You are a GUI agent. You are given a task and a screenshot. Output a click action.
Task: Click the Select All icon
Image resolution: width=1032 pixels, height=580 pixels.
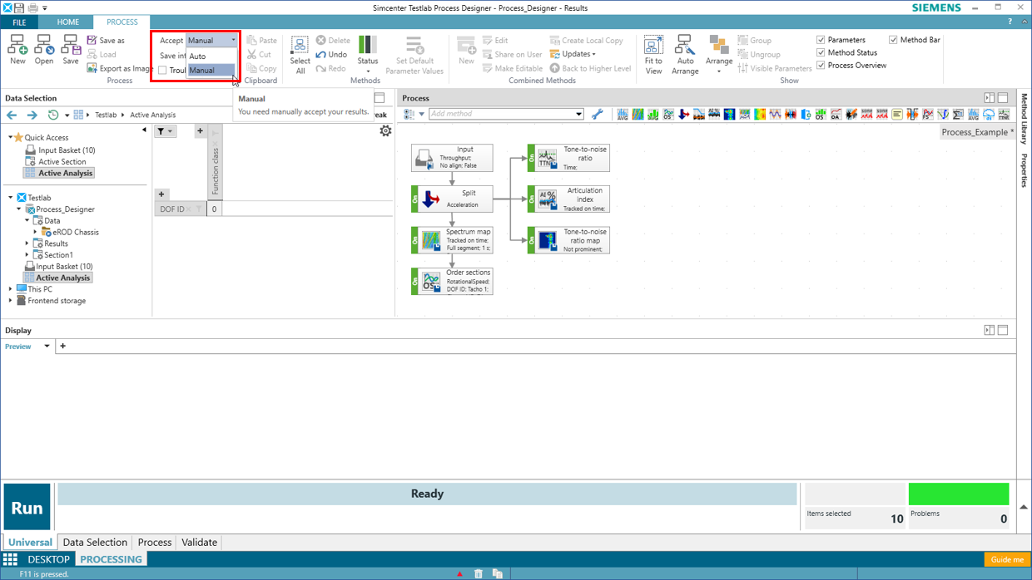[300, 47]
